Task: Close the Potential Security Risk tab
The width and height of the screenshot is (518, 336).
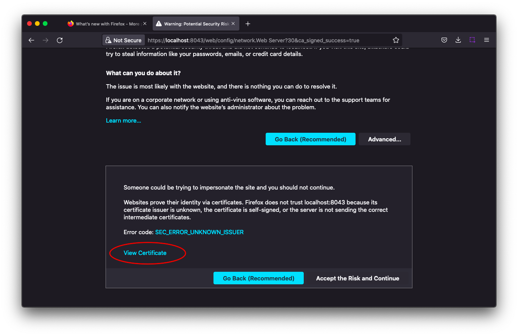Action: point(233,24)
